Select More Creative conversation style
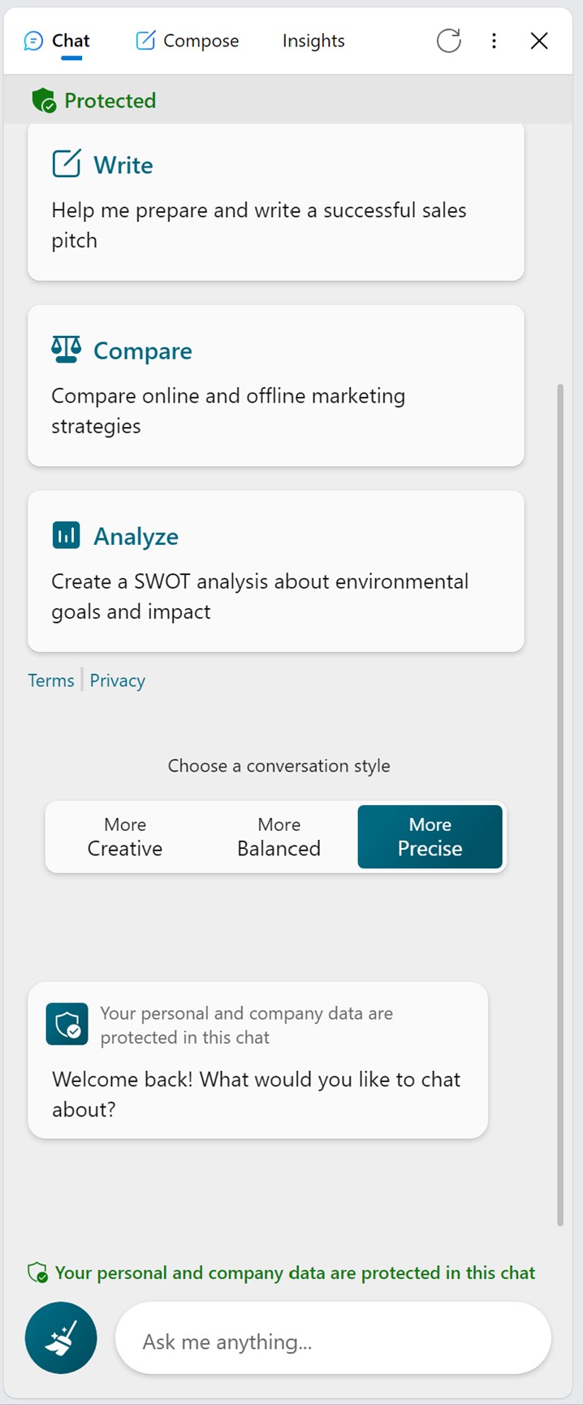The height and width of the screenshot is (1405, 583). click(x=125, y=837)
